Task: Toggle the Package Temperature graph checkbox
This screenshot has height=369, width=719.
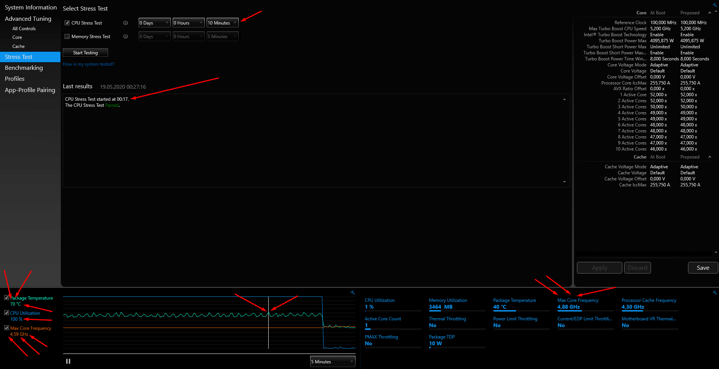Action: (x=6, y=298)
